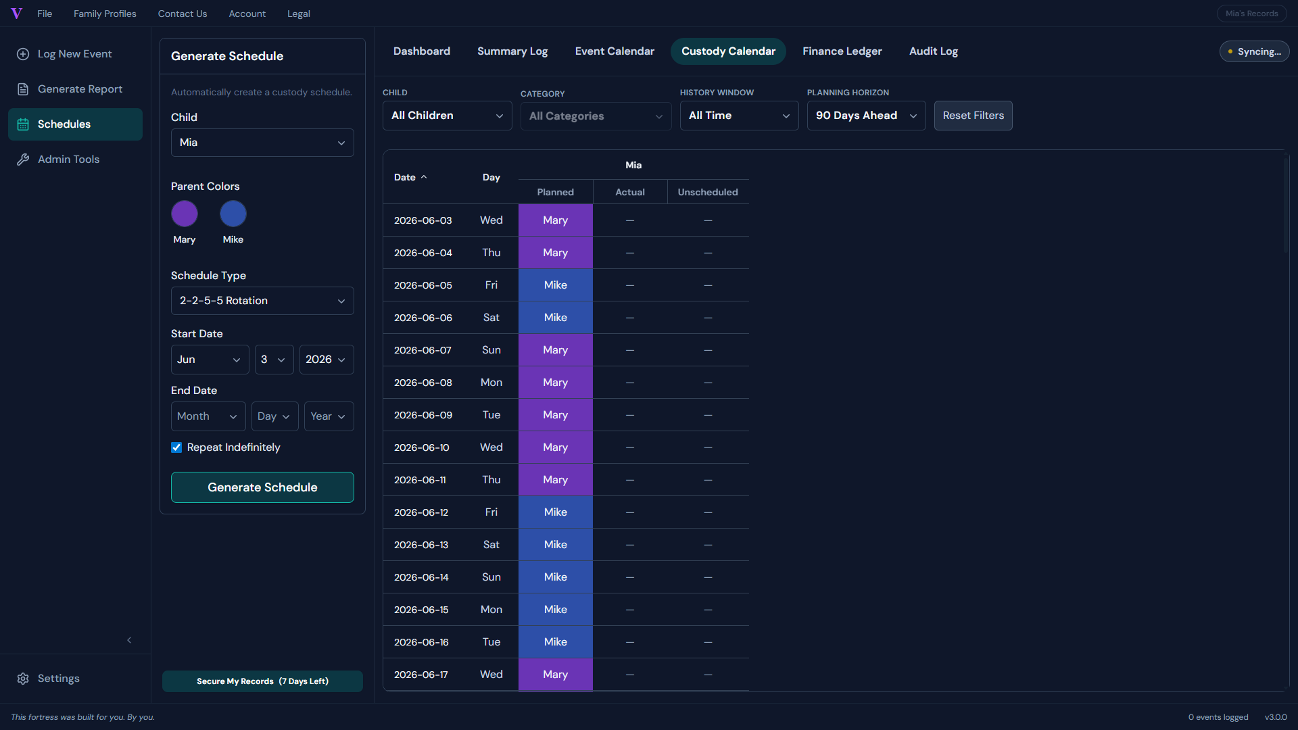Click the 0 events logged status text
The width and height of the screenshot is (1298, 730).
tap(1218, 717)
